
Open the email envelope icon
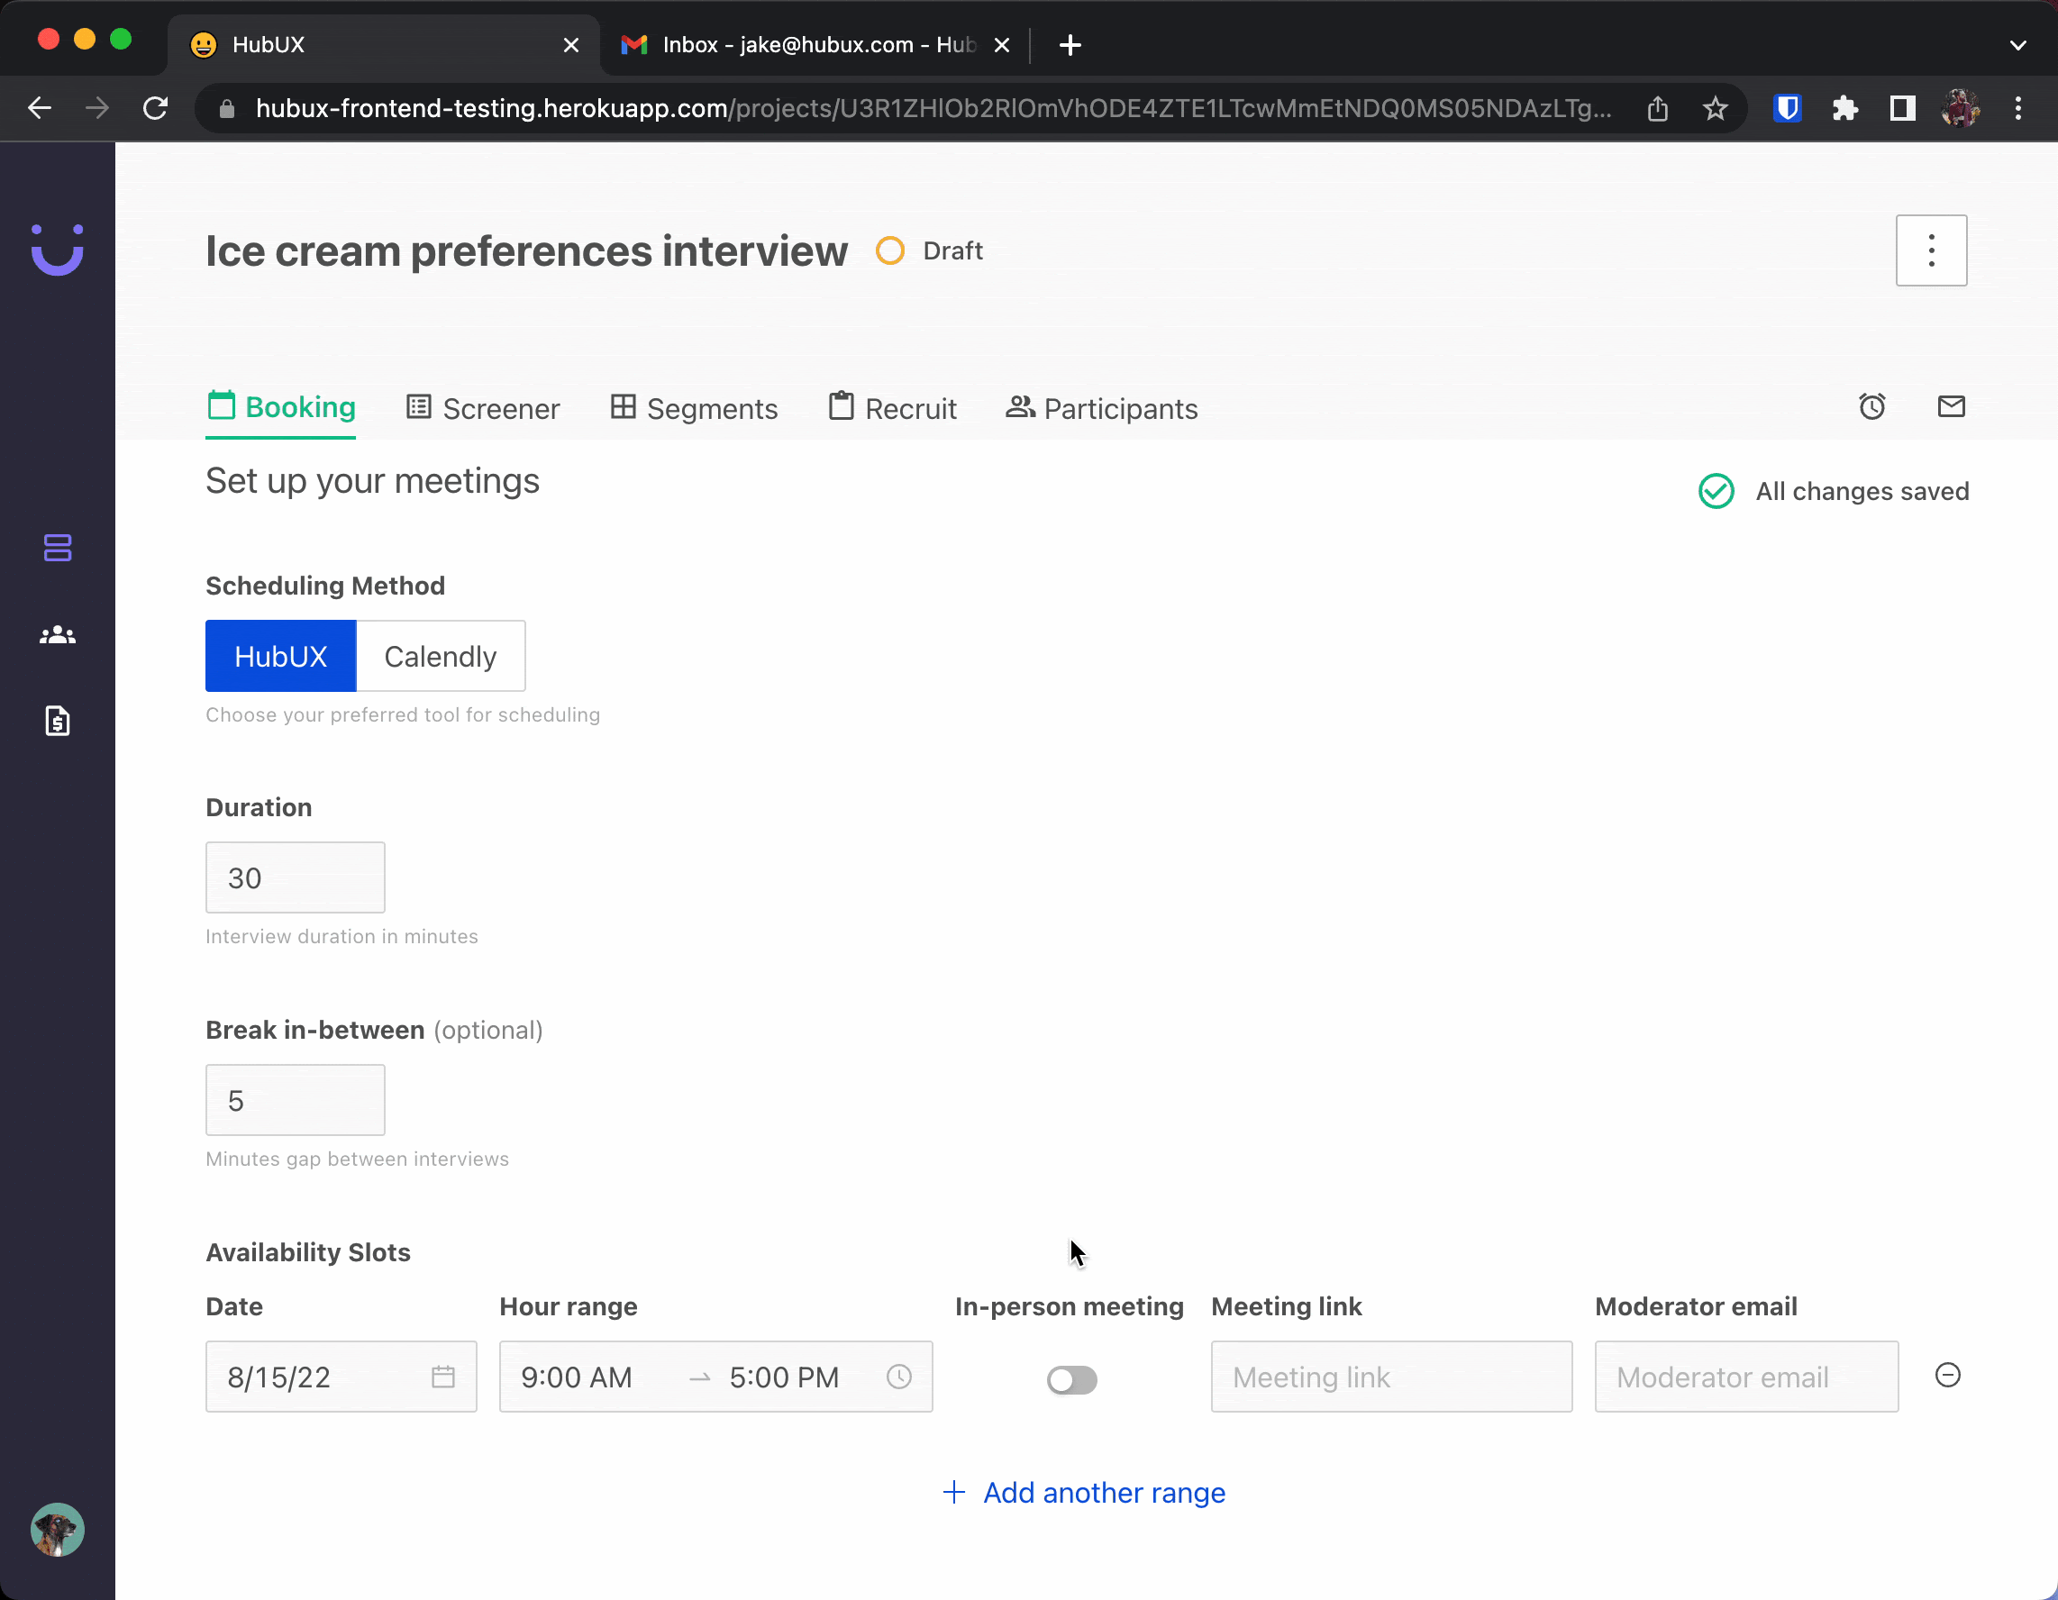[x=1951, y=406]
